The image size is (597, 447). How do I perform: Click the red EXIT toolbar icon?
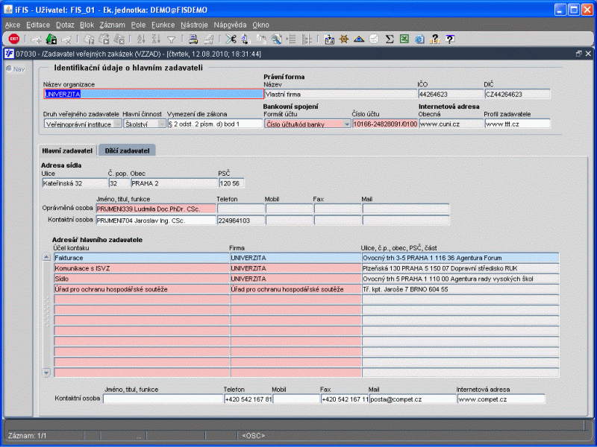coord(14,39)
